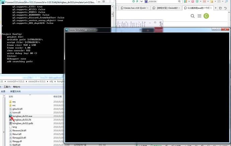Click the first 'cocos2d-x-3.11.1' breadcrumb segment
The width and height of the screenshot is (231, 146).
click(16, 81)
